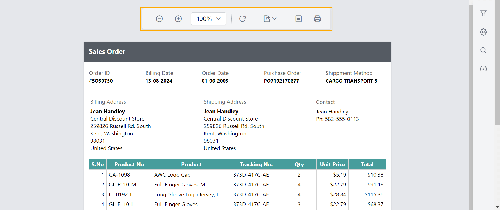This screenshot has height=210, width=500.
Task: Expand the export options dropdown
Action: tap(270, 19)
